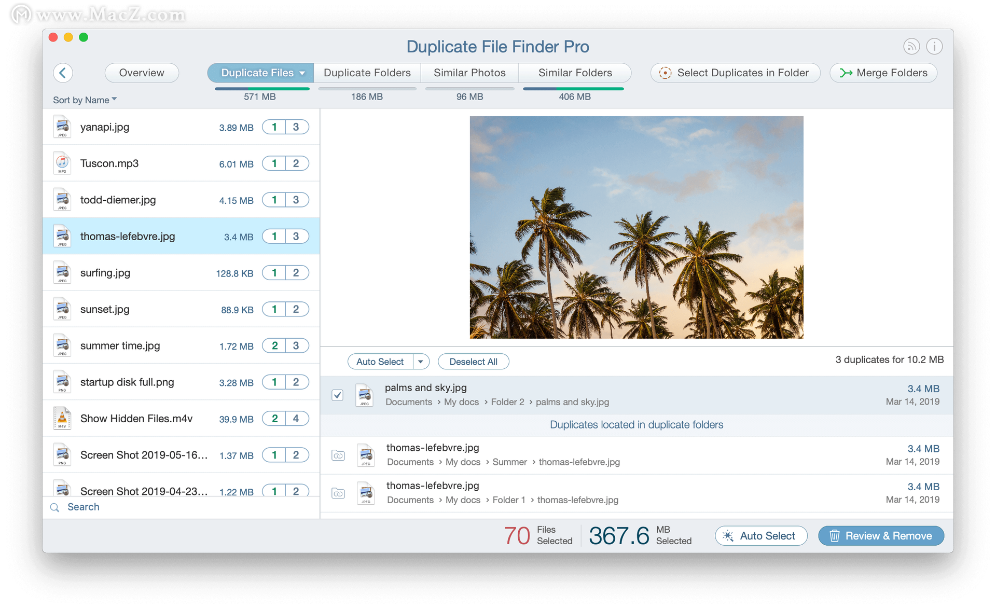Click the 'Duplicates located in duplicate folders' label
The height and width of the screenshot is (609, 996).
pos(637,425)
